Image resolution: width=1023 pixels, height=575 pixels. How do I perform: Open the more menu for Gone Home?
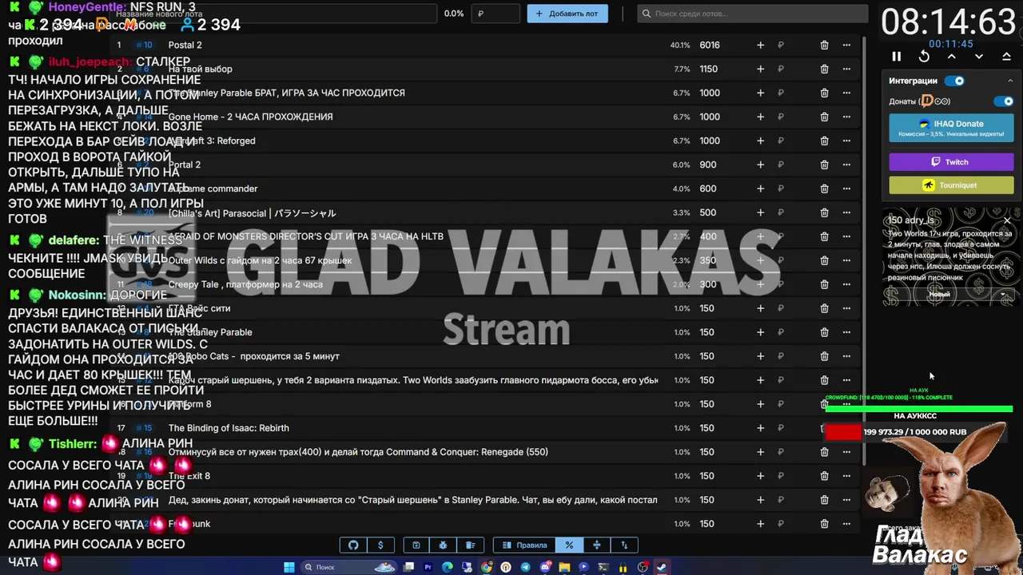pyautogui.click(x=846, y=117)
